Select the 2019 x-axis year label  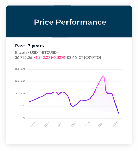pyautogui.click(x=87, y=124)
